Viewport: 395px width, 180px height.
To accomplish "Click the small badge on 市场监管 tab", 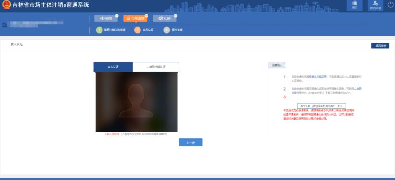I will (x=146, y=16).
